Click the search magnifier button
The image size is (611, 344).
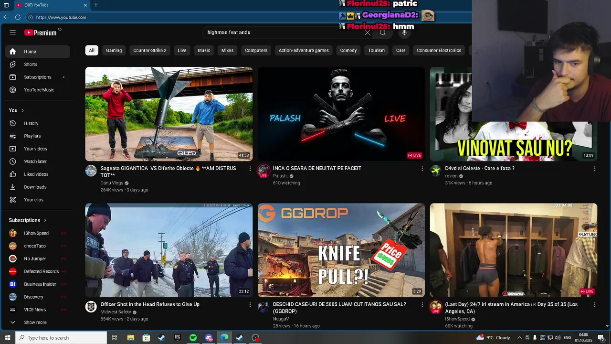click(383, 32)
